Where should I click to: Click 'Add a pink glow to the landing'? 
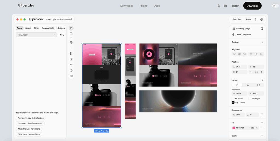pyautogui.click(x=31, y=118)
